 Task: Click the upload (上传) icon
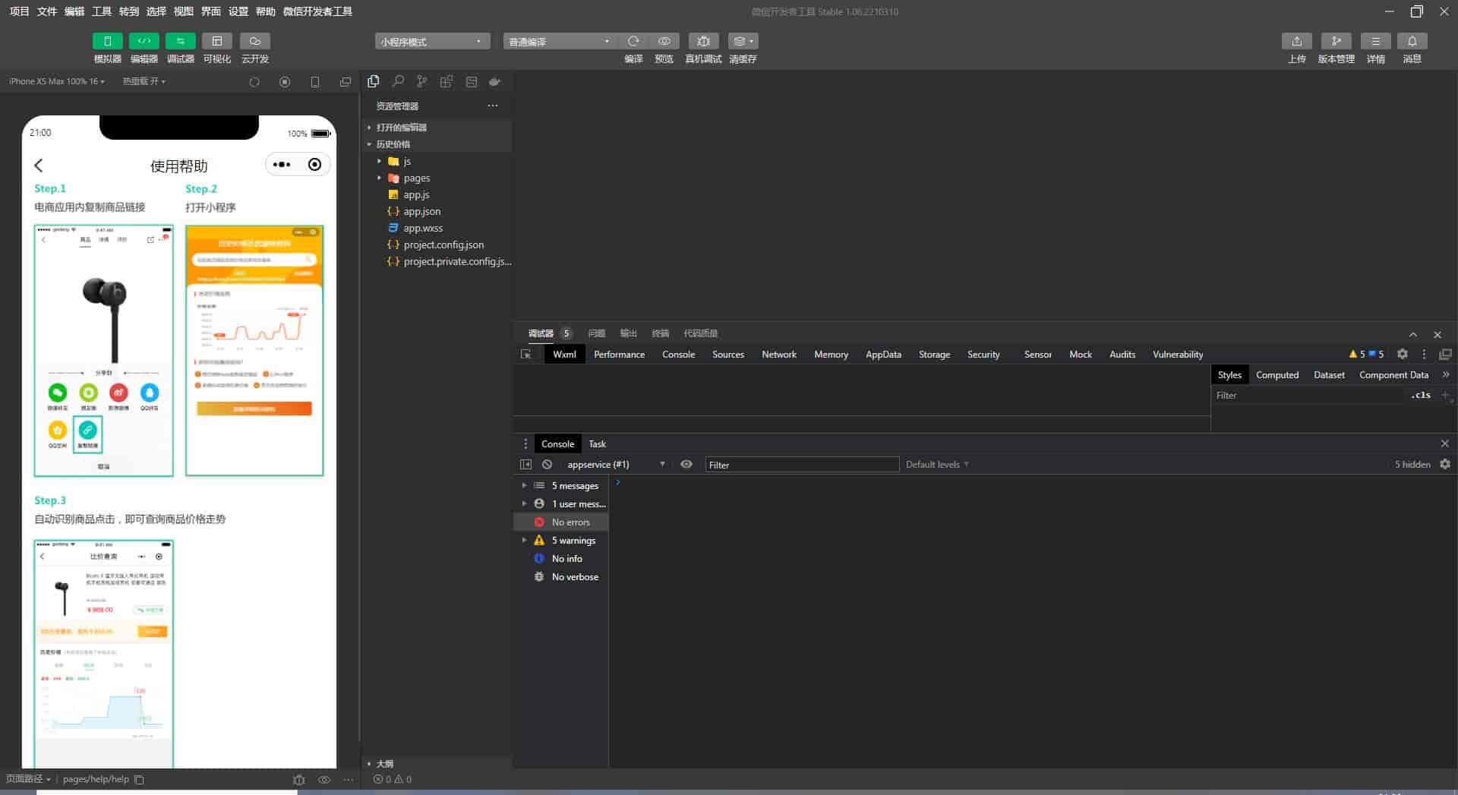tap(1296, 41)
